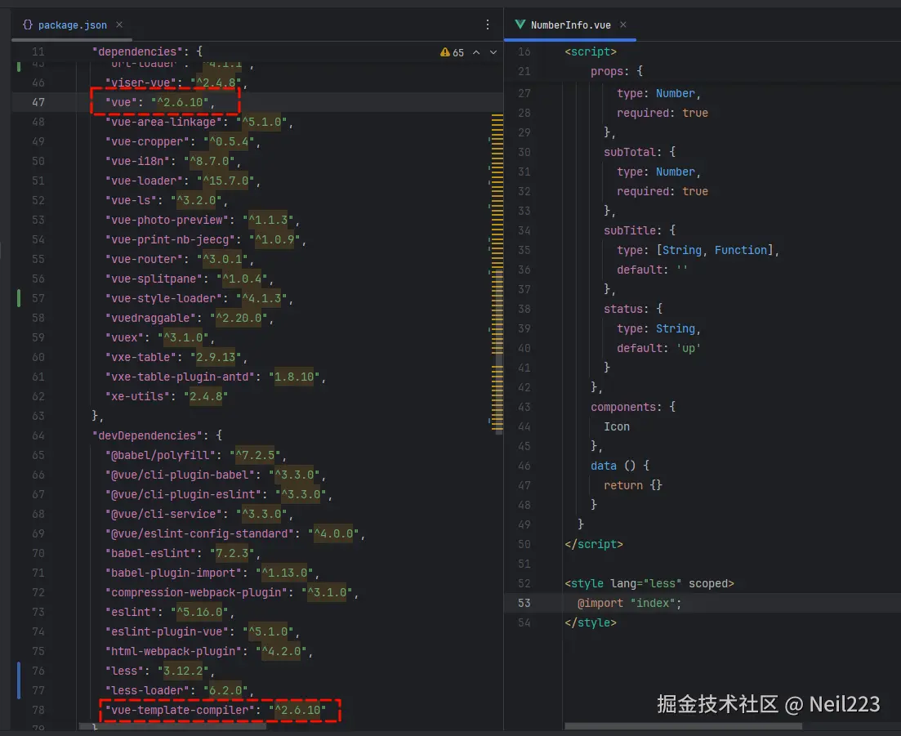Click the return {} line

632,485
